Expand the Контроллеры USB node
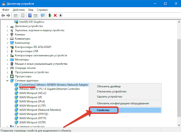 (x=7, y=51)
